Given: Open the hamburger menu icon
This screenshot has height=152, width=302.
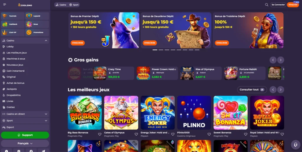Looking at the screenshot, I should point(5,4).
